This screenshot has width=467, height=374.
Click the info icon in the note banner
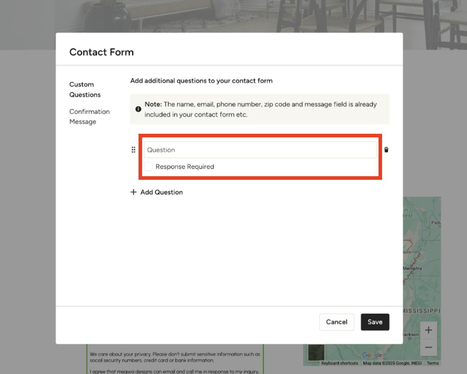[x=138, y=109]
